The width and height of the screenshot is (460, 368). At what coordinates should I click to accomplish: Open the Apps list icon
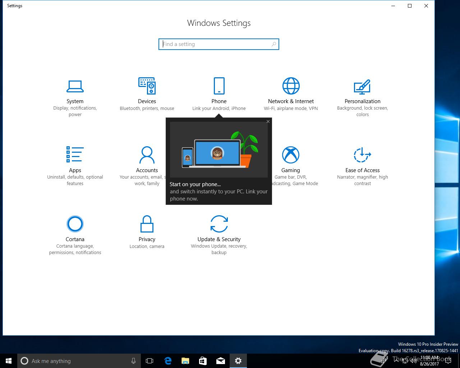click(75, 155)
